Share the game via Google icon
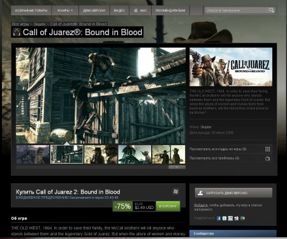Image resolution: width=287 pixels, height=239 pixels. [242, 218]
